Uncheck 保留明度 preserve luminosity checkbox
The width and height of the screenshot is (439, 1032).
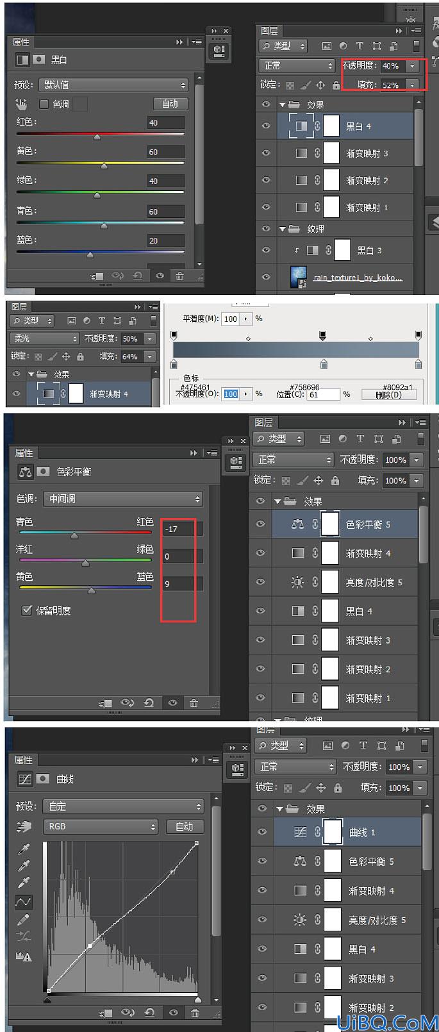pos(26,610)
